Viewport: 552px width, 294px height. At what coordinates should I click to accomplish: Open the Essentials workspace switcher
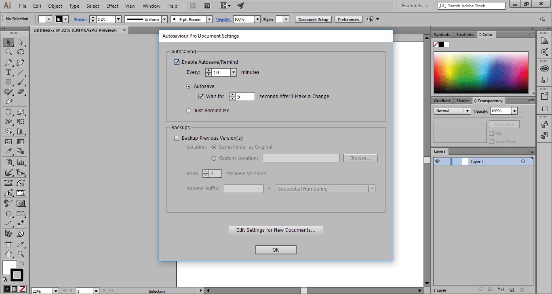click(x=414, y=6)
